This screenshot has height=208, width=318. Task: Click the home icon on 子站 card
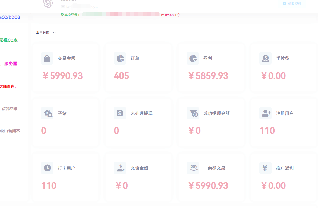47,113
